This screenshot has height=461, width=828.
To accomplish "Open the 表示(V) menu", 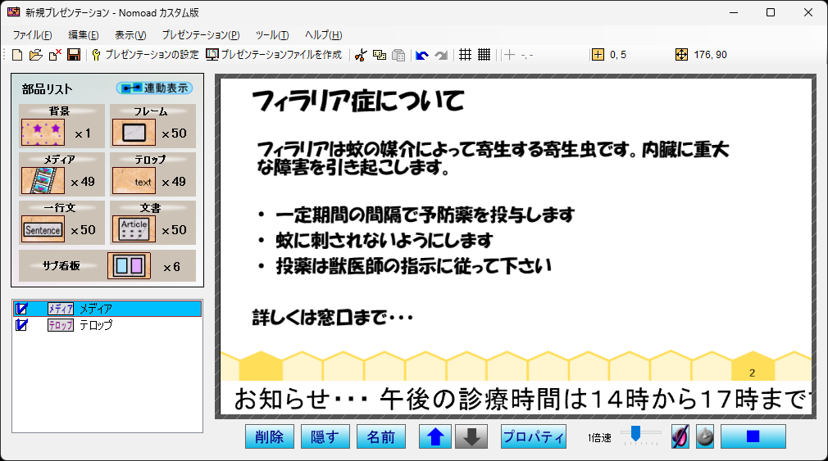I will (x=130, y=35).
